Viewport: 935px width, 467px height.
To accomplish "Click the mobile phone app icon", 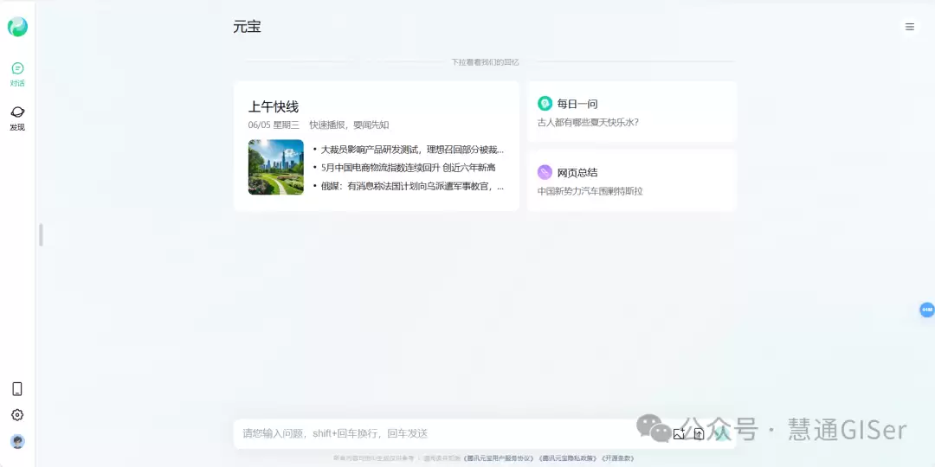I will (17, 389).
